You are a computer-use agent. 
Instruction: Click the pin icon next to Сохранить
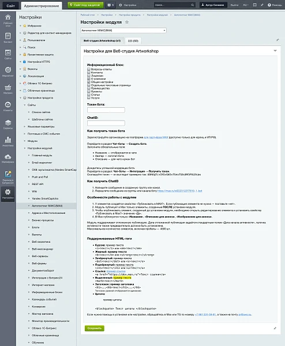tap(275, 328)
